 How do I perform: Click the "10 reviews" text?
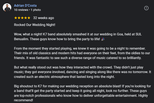coord(21,10)
